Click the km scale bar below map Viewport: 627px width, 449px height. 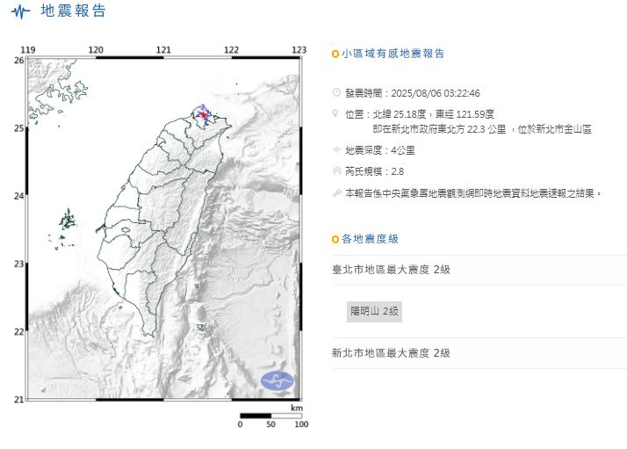(x=270, y=415)
